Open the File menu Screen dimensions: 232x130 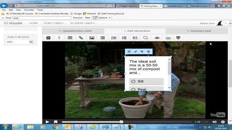click(4, 10)
